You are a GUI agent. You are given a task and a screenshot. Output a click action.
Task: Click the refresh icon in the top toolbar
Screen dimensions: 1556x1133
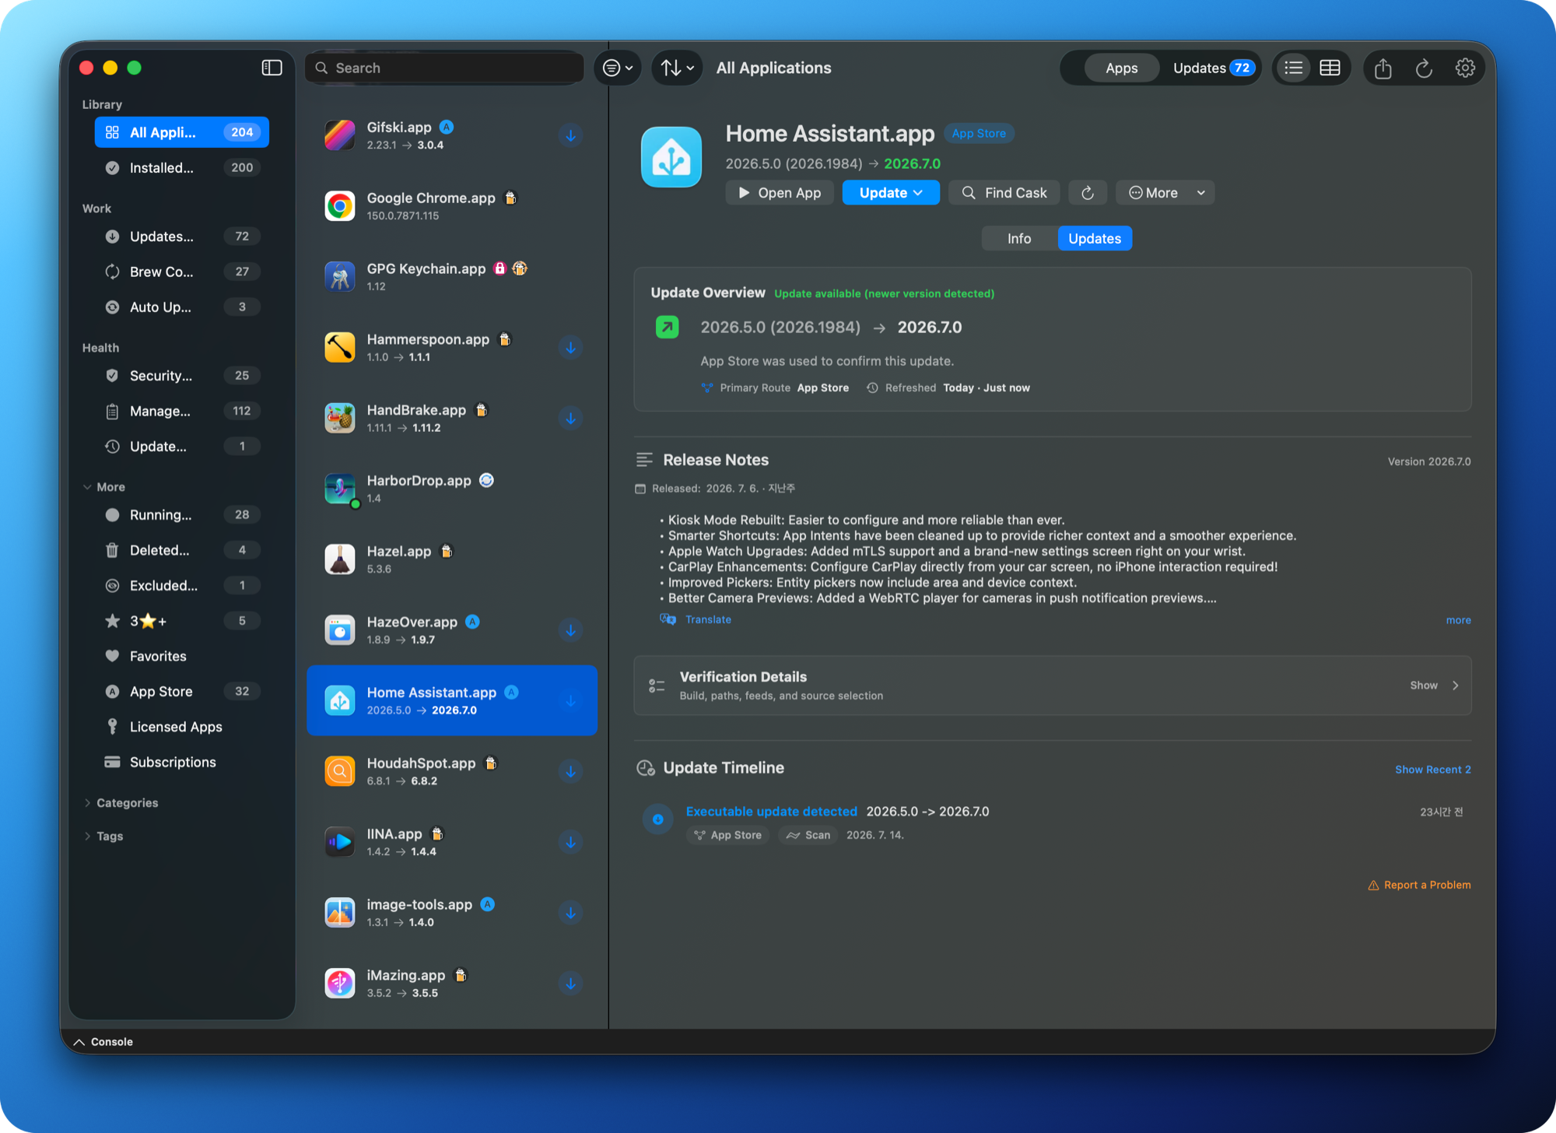tap(1424, 68)
